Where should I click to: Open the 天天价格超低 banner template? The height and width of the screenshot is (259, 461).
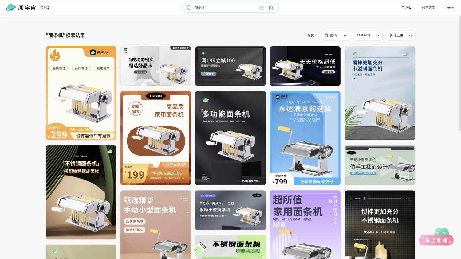pyautogui.click(x=305, y=66)
